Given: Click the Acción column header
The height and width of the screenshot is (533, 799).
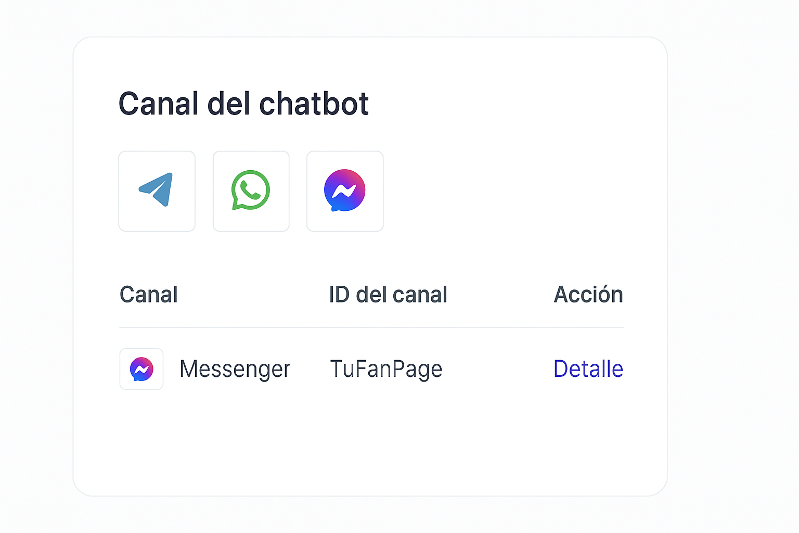Looking at the screenshot, I should coord(588,295).
